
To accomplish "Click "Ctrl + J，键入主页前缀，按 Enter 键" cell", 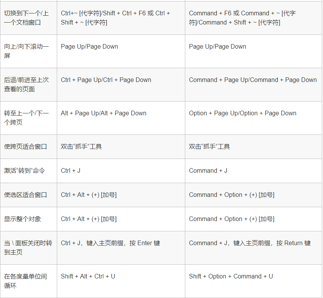I will coord(110,243).
